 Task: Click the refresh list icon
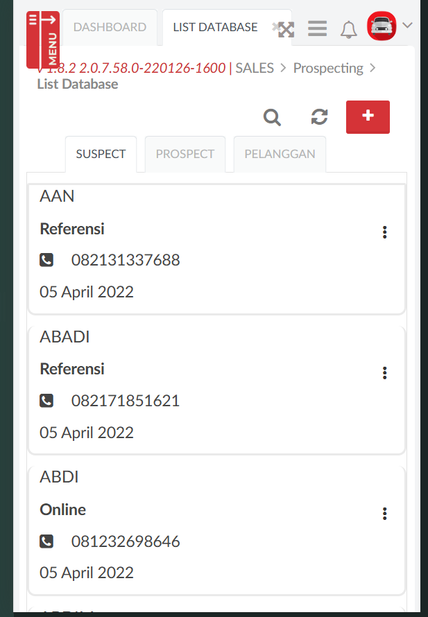coord(319,117)
